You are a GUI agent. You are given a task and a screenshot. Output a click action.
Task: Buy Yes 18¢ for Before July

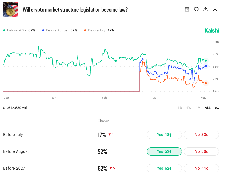point(164,135)
